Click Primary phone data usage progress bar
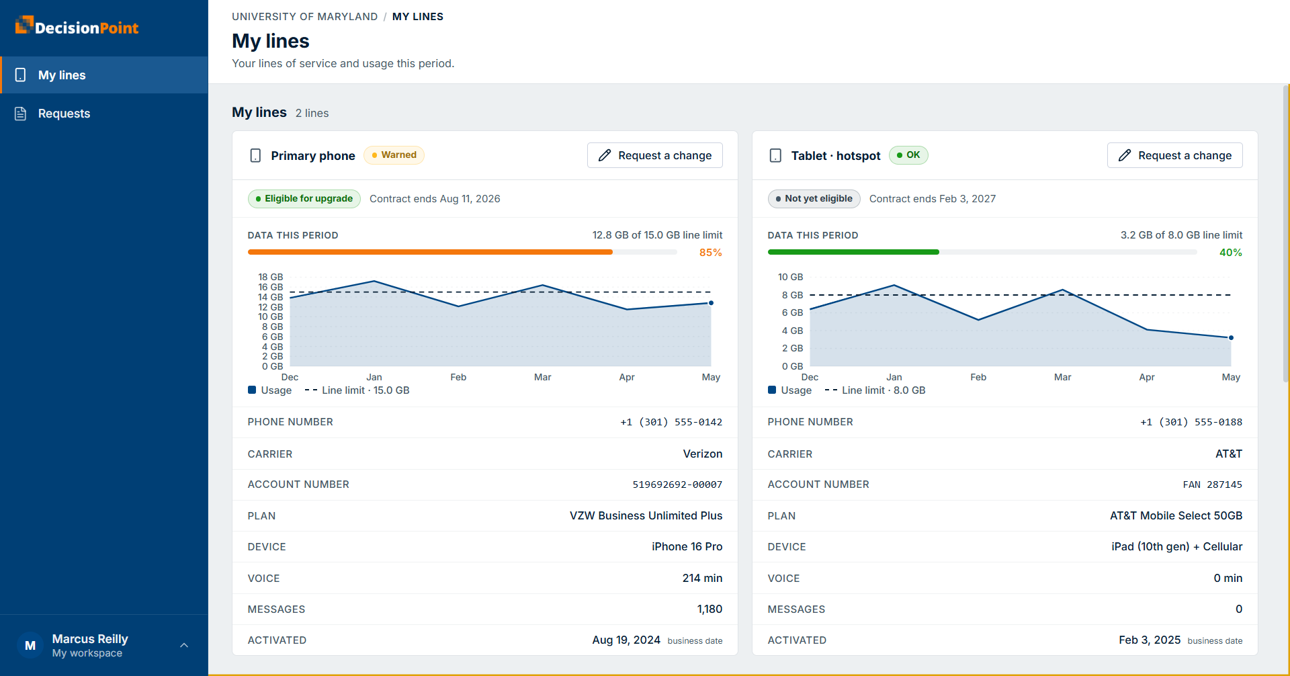 (462, 252)
